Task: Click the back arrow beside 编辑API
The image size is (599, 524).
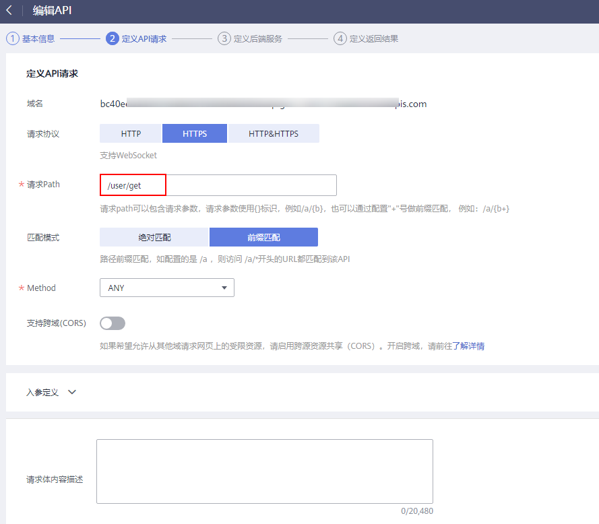Action: tap(9, 11)
